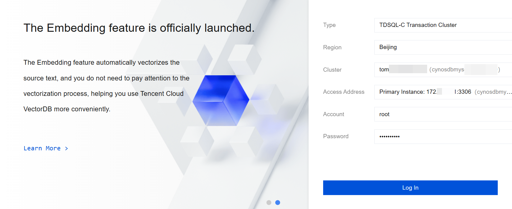
Task: Focus the Account input containing root
Action: click(x=443, y=114)
